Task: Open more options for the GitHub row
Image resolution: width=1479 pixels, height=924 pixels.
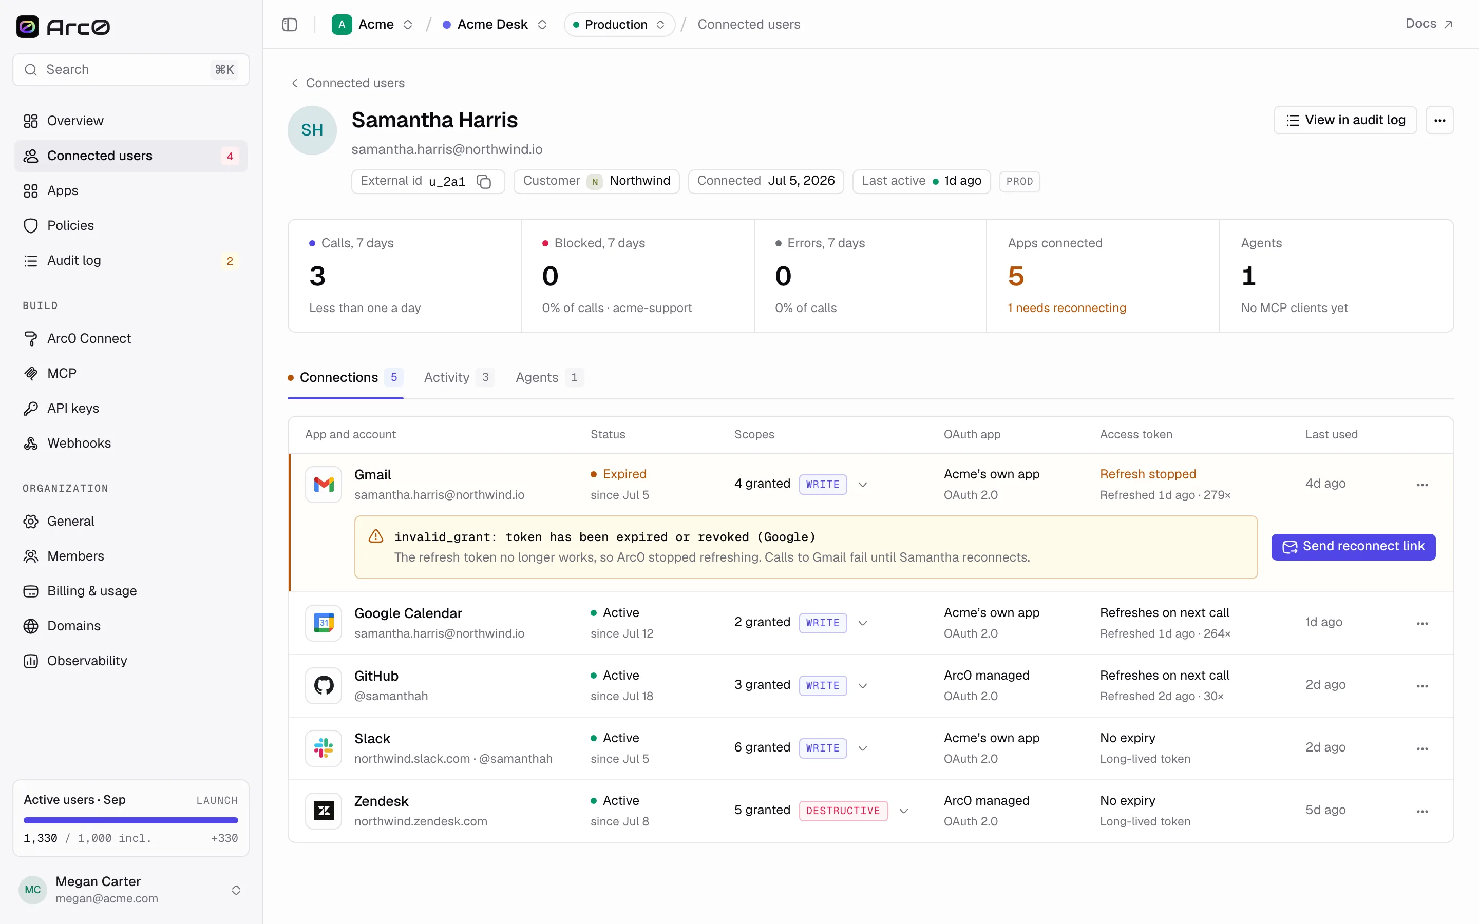Action: (x=1422, y=686)
